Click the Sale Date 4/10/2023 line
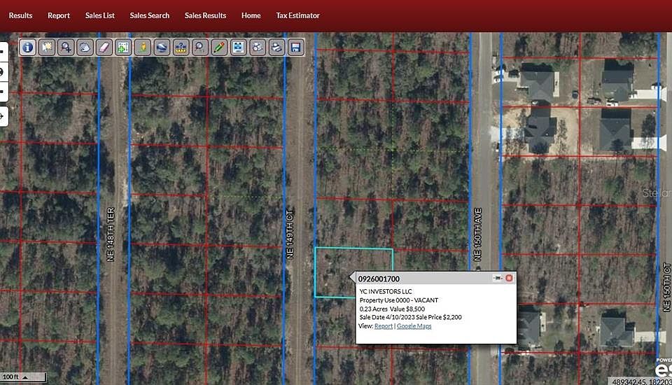Viewport: 672px width, 385px height. pos(411,317)
